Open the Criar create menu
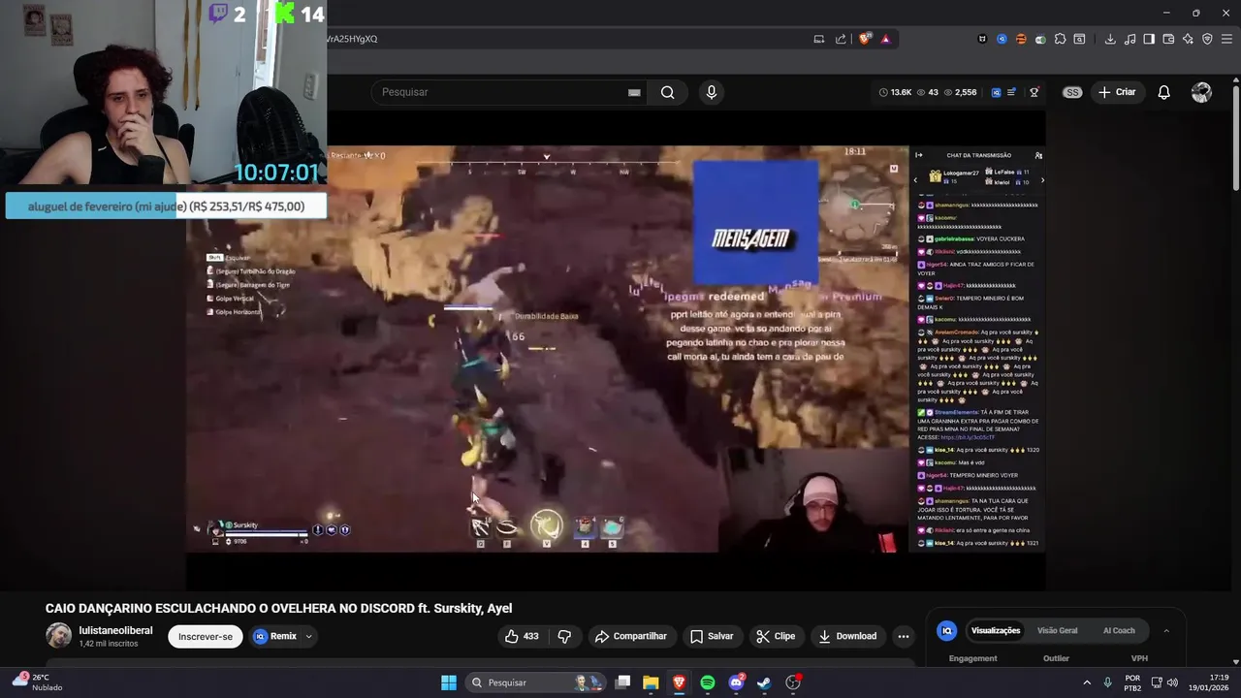Screen dimensions: 1241x698 [1117, 92]
